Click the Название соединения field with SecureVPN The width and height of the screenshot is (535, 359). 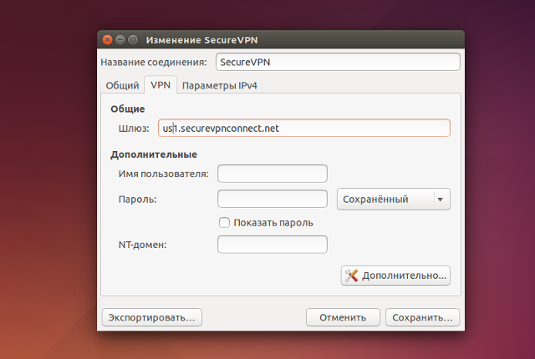(338, 62)
